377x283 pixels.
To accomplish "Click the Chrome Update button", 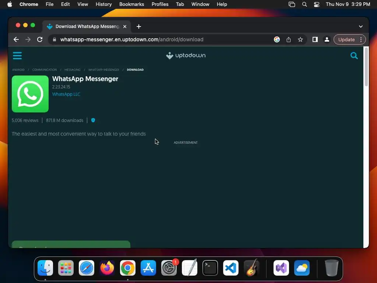I will 346,39.
